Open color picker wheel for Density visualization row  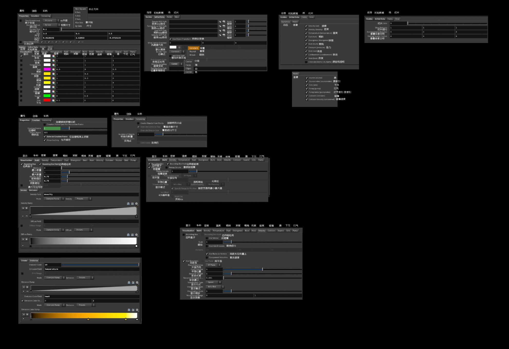point(53,61)
